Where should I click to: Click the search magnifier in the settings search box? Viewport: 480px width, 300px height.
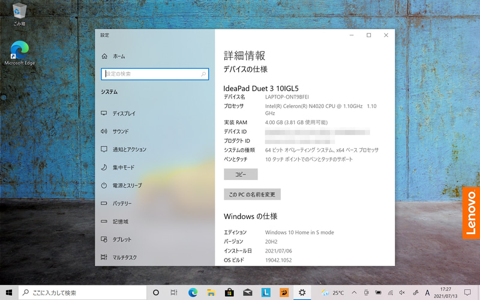point(203,74)
